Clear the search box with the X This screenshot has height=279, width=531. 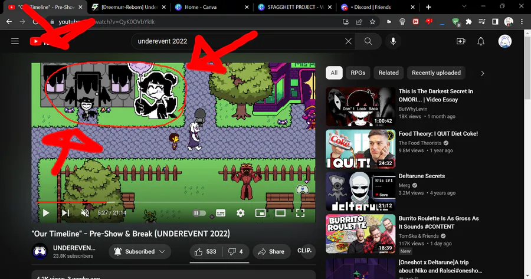(x=348, y=41)
